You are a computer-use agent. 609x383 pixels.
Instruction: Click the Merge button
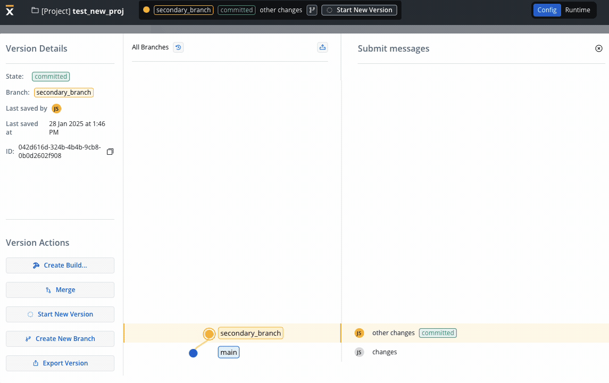coord(60,290)
